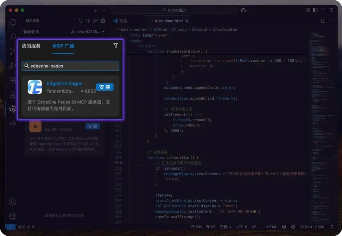Click body in the breadcrumb
This screenshot has width=342, height=236.
click(182, 29)
